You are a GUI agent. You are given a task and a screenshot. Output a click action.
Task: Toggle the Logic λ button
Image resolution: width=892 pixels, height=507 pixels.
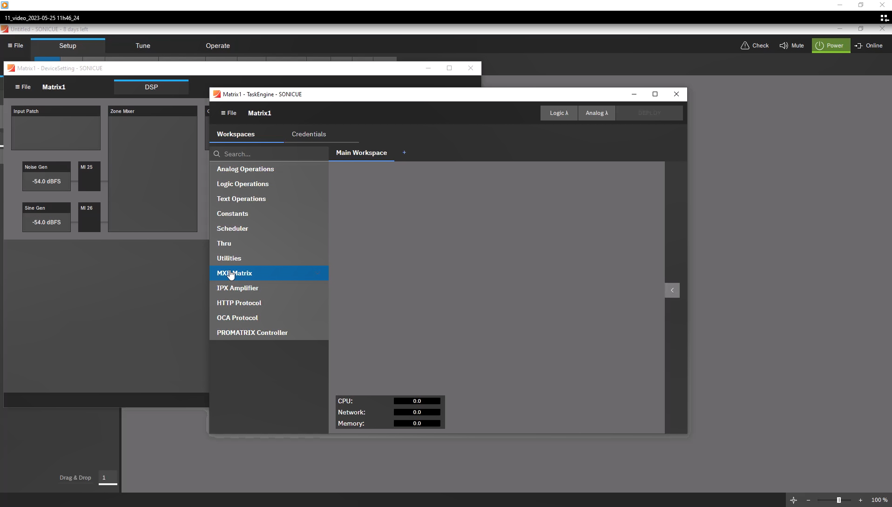click(559, 113)
